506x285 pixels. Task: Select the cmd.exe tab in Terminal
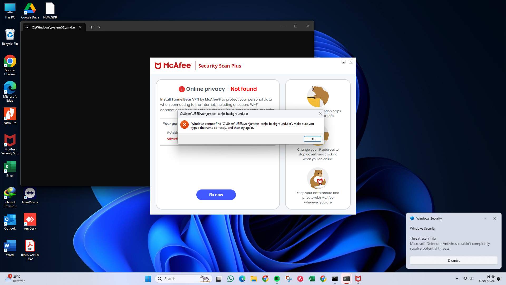click(53, 27)
